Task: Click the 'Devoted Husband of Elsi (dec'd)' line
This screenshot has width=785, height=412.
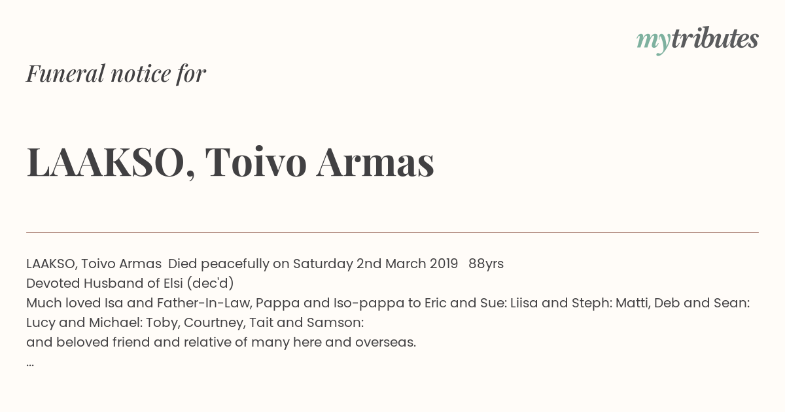Action: tap(130, 283)
